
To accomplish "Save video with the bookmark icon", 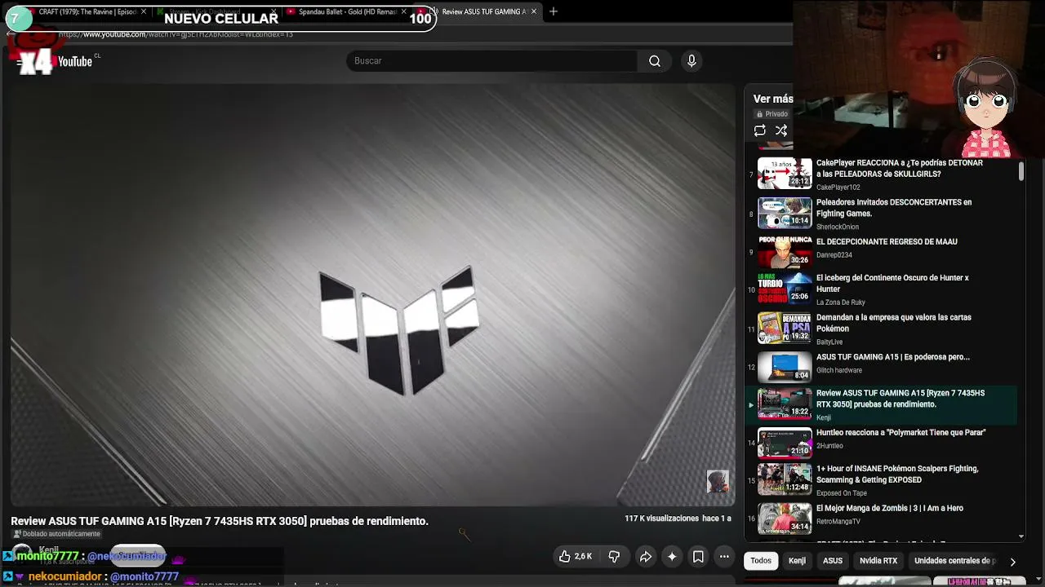I will 698,557.
